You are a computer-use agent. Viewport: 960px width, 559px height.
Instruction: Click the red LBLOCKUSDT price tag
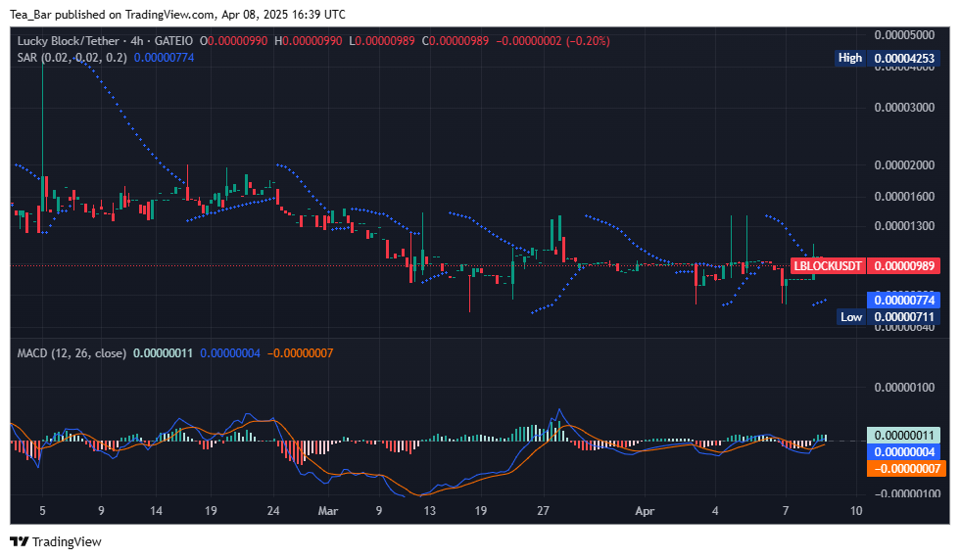tap(828, 266)
